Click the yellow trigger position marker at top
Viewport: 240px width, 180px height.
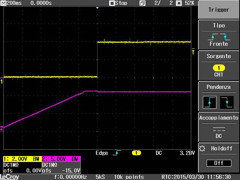97,8
